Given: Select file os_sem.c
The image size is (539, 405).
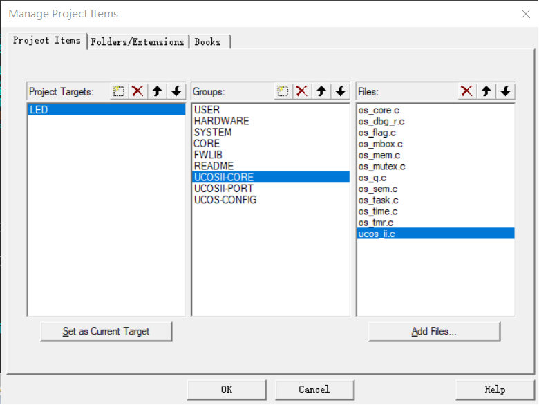Looking at the screenshot, I should click(x=435, y=189).
